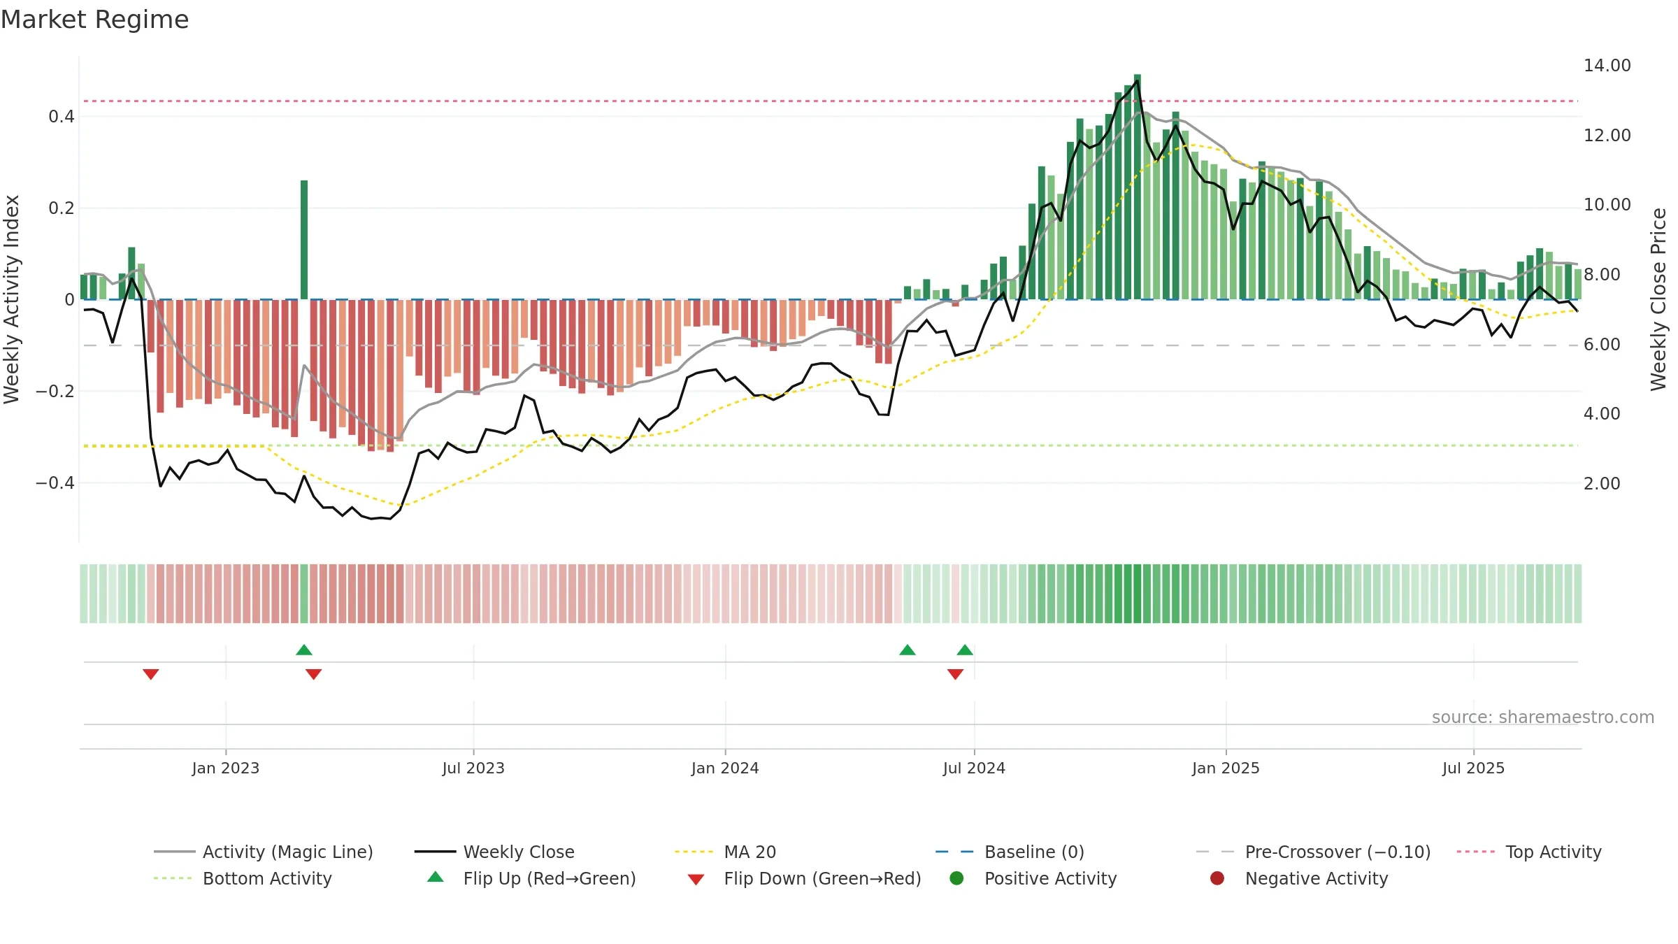Viewport: 1678px width, 944px height.
Task: Click the 4.00 price axis tick
Action: click(x=1602, y=414)
